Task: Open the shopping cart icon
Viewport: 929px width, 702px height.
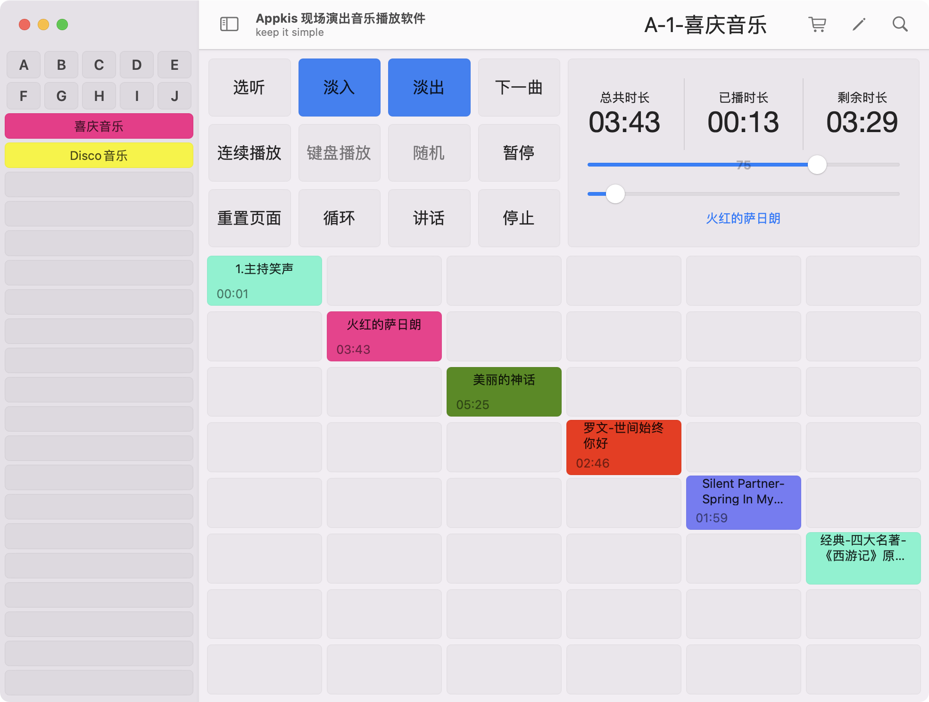Action: (817, 24)
